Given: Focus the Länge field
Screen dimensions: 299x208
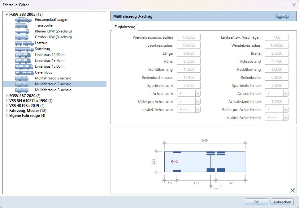Looking at the screenshot, I should [x=189, y=53].
